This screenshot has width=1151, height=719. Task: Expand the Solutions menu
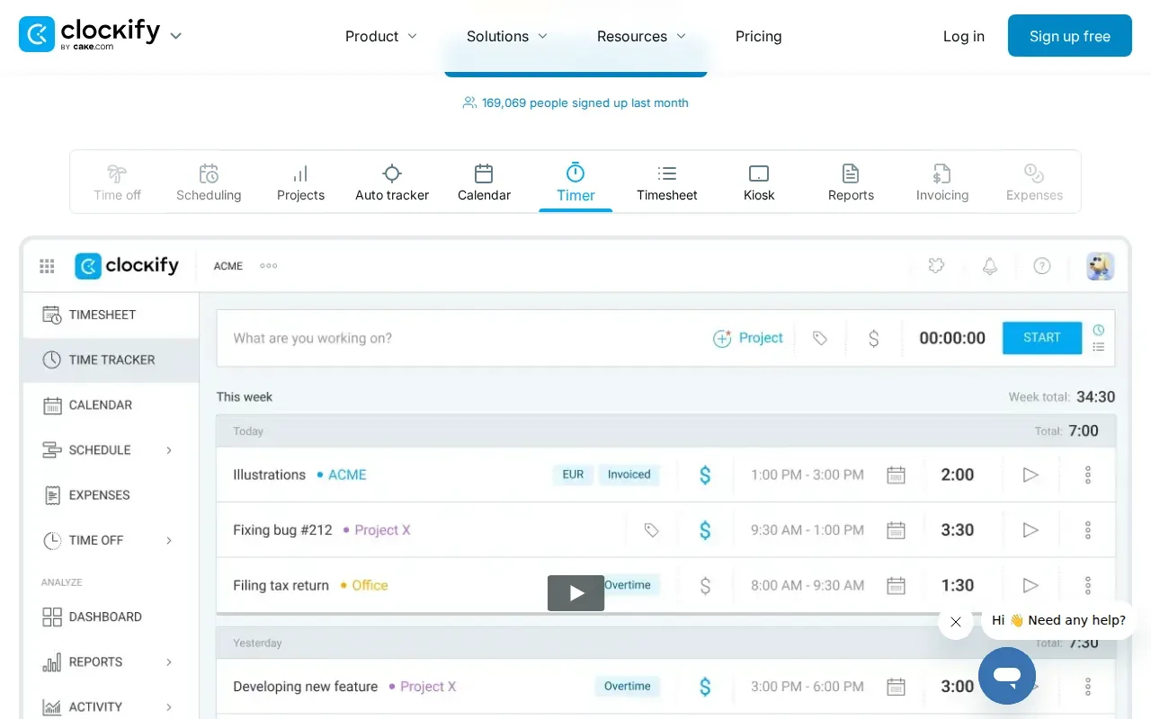pyautogui.click(x=507, y=36)
